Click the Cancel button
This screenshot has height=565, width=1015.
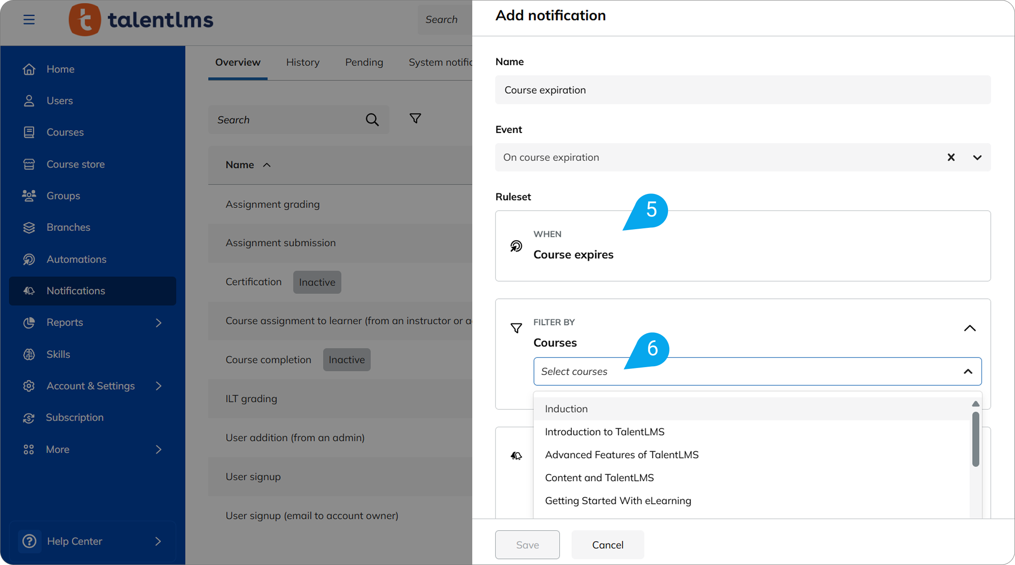click(607, 545)
